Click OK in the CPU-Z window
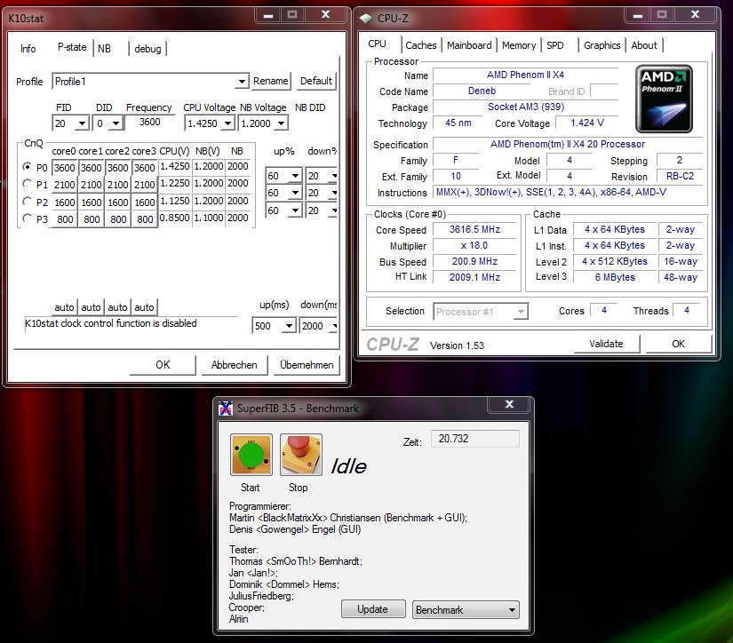This screenshot has height=643, width=733. click(678, 344)
